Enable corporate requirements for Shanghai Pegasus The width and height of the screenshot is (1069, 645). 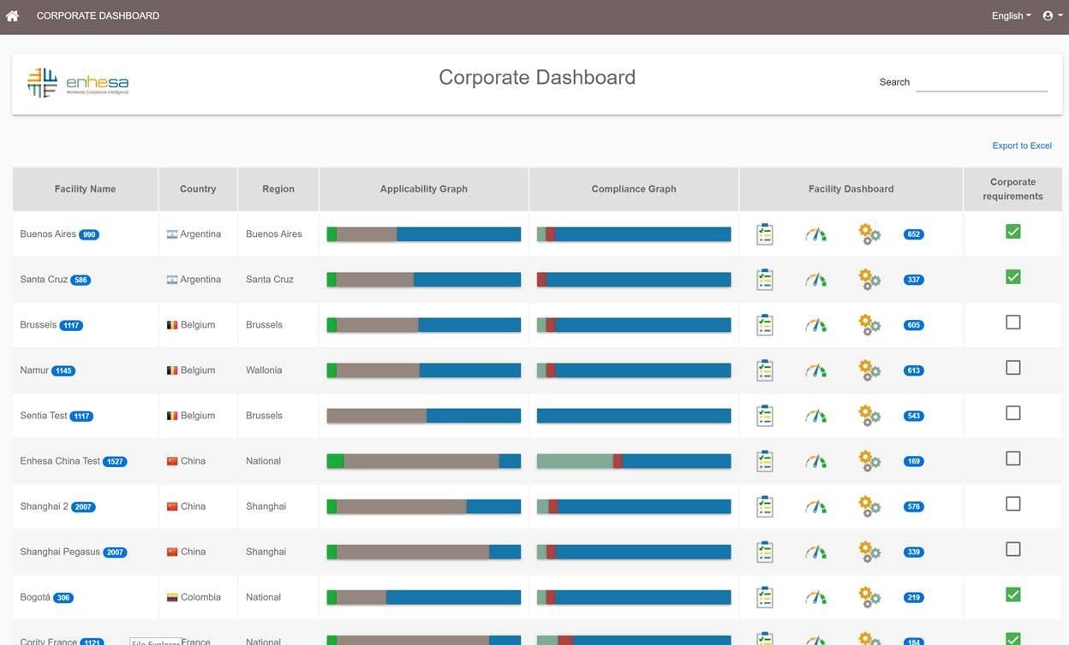click(x=1013, y=549)
